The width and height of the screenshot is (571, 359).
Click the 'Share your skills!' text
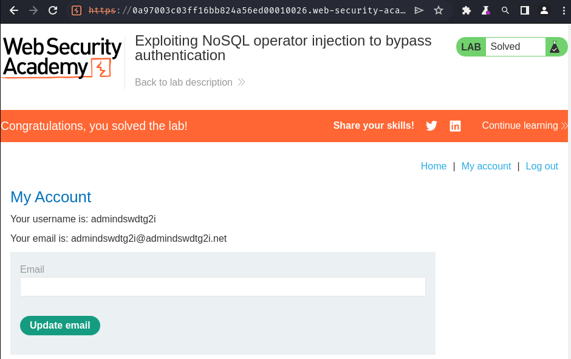click(x=374, y=126)
